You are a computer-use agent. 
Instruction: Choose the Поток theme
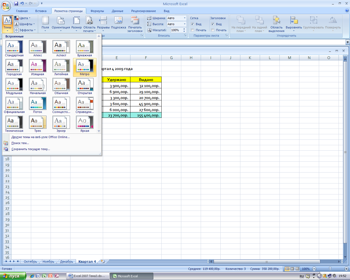(x=38, y=105)
